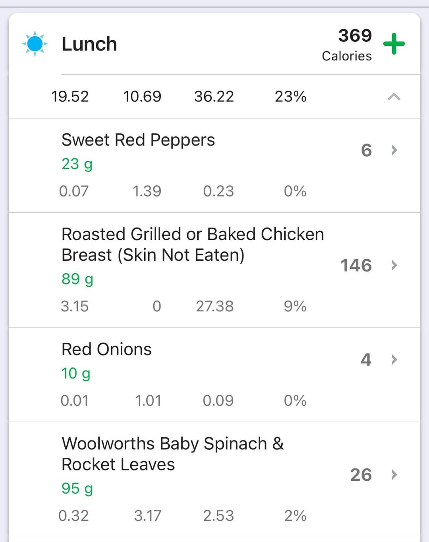The image size is (429, 542).
Task: Tap the 23% lunch RDI summary value
Action: coord(290,97)
